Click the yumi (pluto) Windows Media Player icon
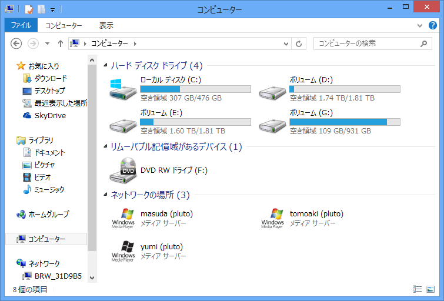 coord(123,251)
